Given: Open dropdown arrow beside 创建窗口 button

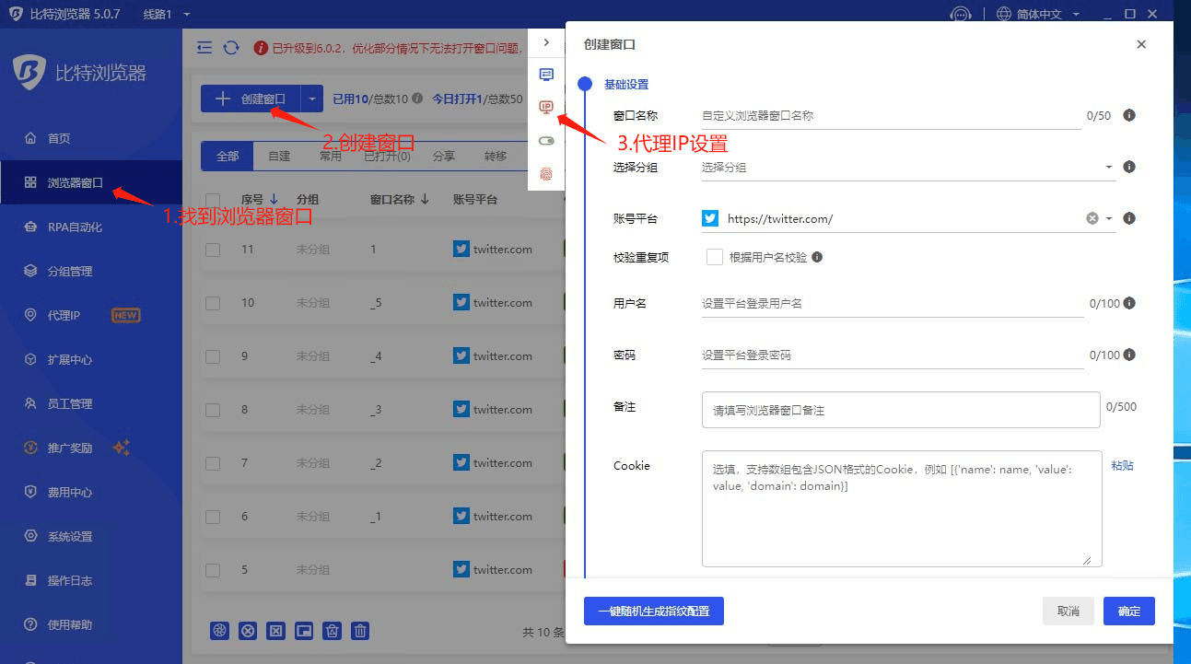Looking at the screenshot, I should 312,99.
